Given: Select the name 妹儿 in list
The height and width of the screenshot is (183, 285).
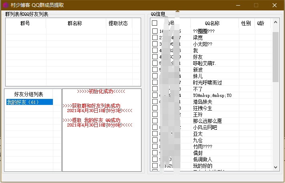Looking at the screenshot, I should point(198,76).
